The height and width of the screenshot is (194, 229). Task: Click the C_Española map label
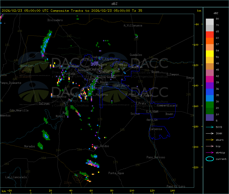110,59
